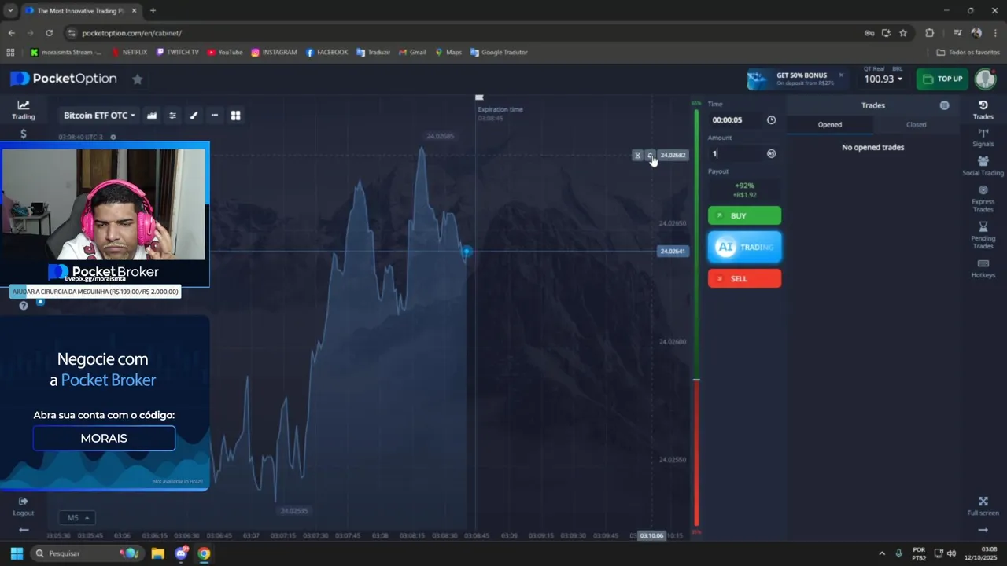1007x566 pixels.
Task: Click the Trades panel header settings icon
Action: [944, 105]
